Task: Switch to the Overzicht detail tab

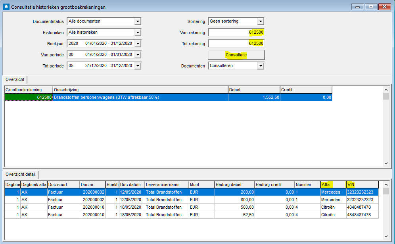Action: click(20, 174)
